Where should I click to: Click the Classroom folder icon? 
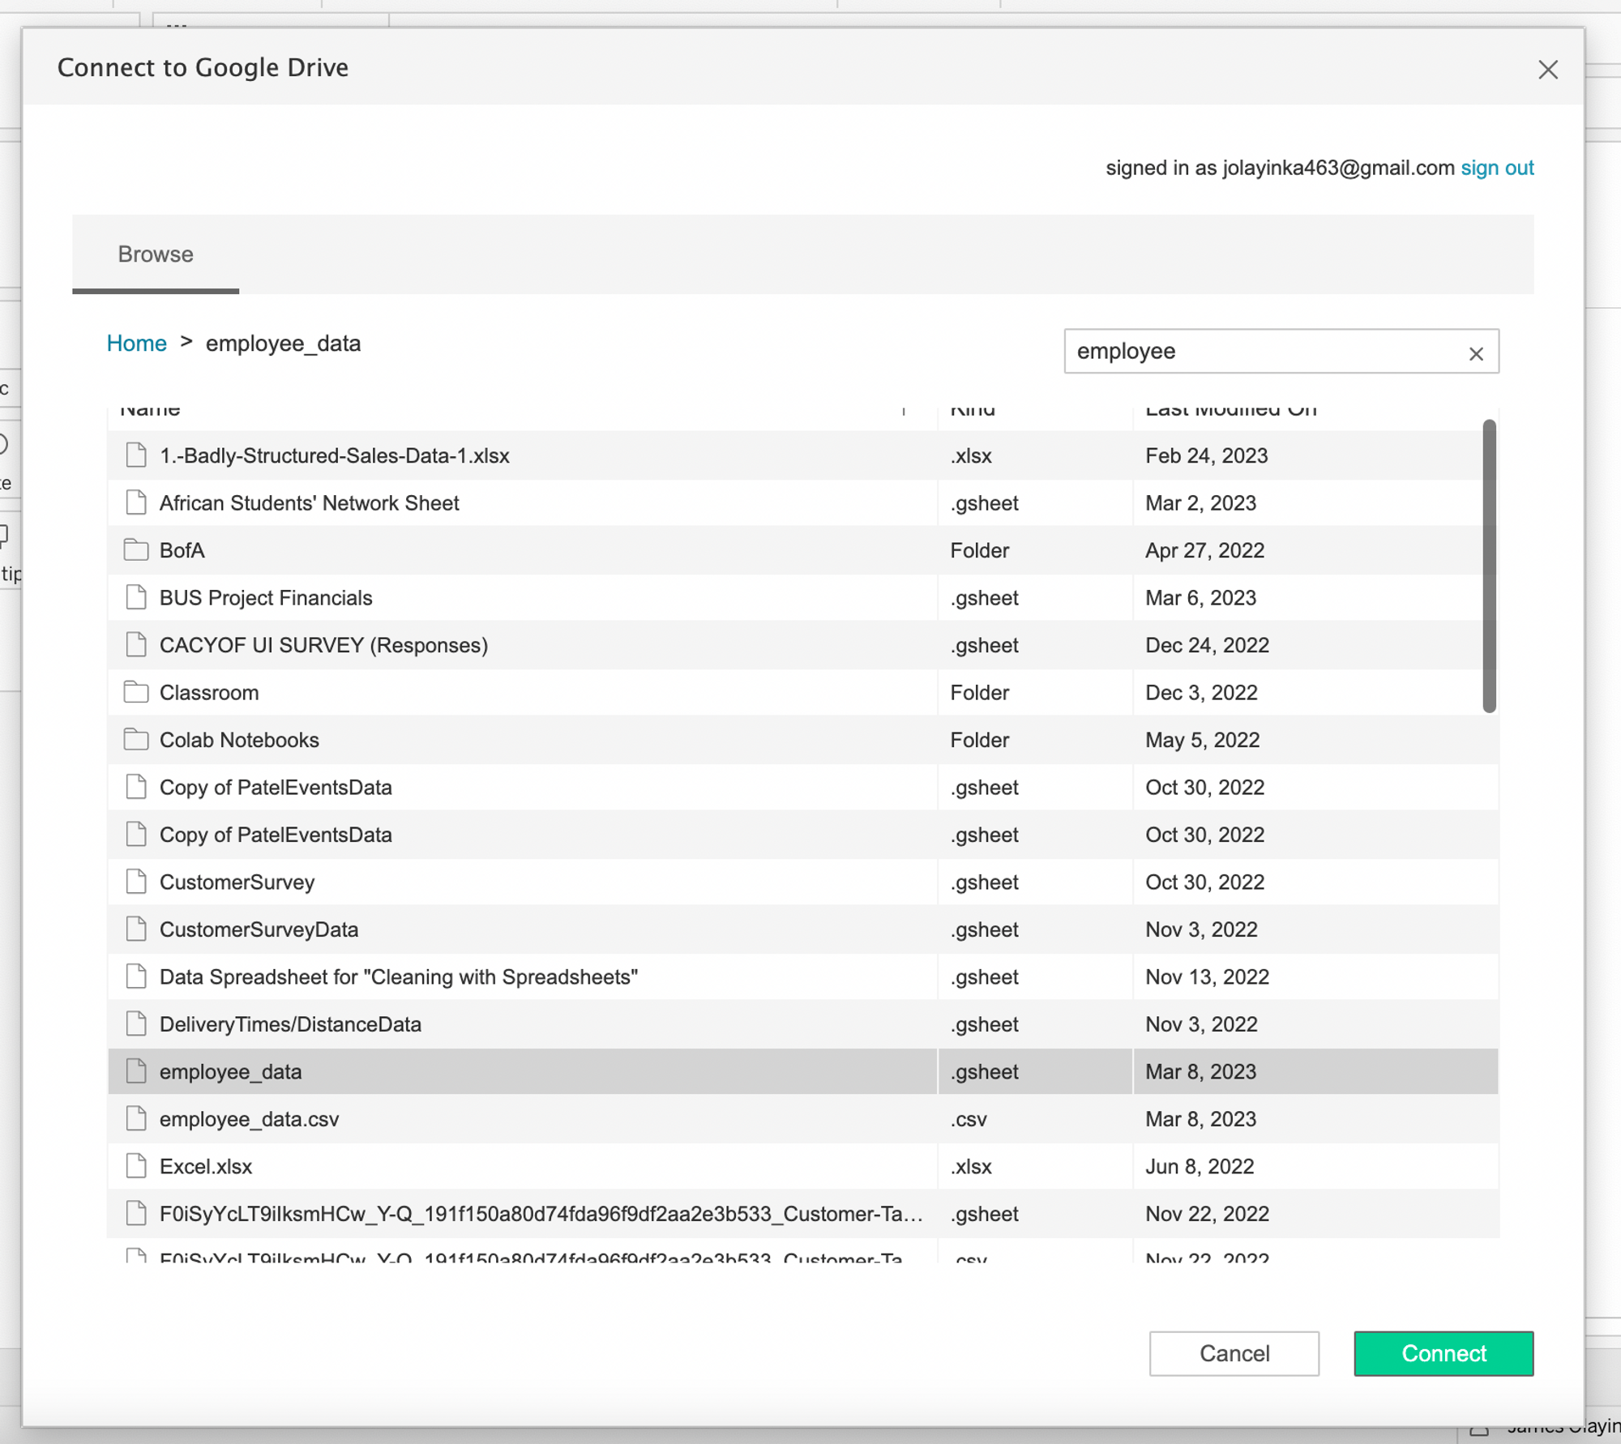136,692
